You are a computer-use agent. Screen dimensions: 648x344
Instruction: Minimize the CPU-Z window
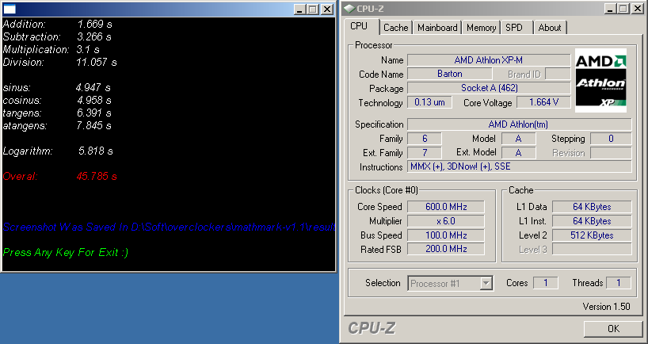609,9
